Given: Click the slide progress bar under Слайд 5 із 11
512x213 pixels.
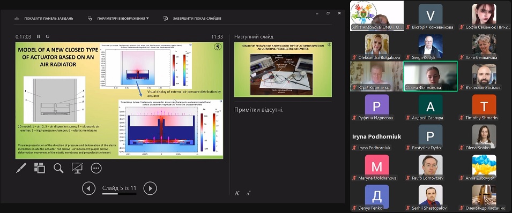Looking at the screenshot, I should point(119,194).
